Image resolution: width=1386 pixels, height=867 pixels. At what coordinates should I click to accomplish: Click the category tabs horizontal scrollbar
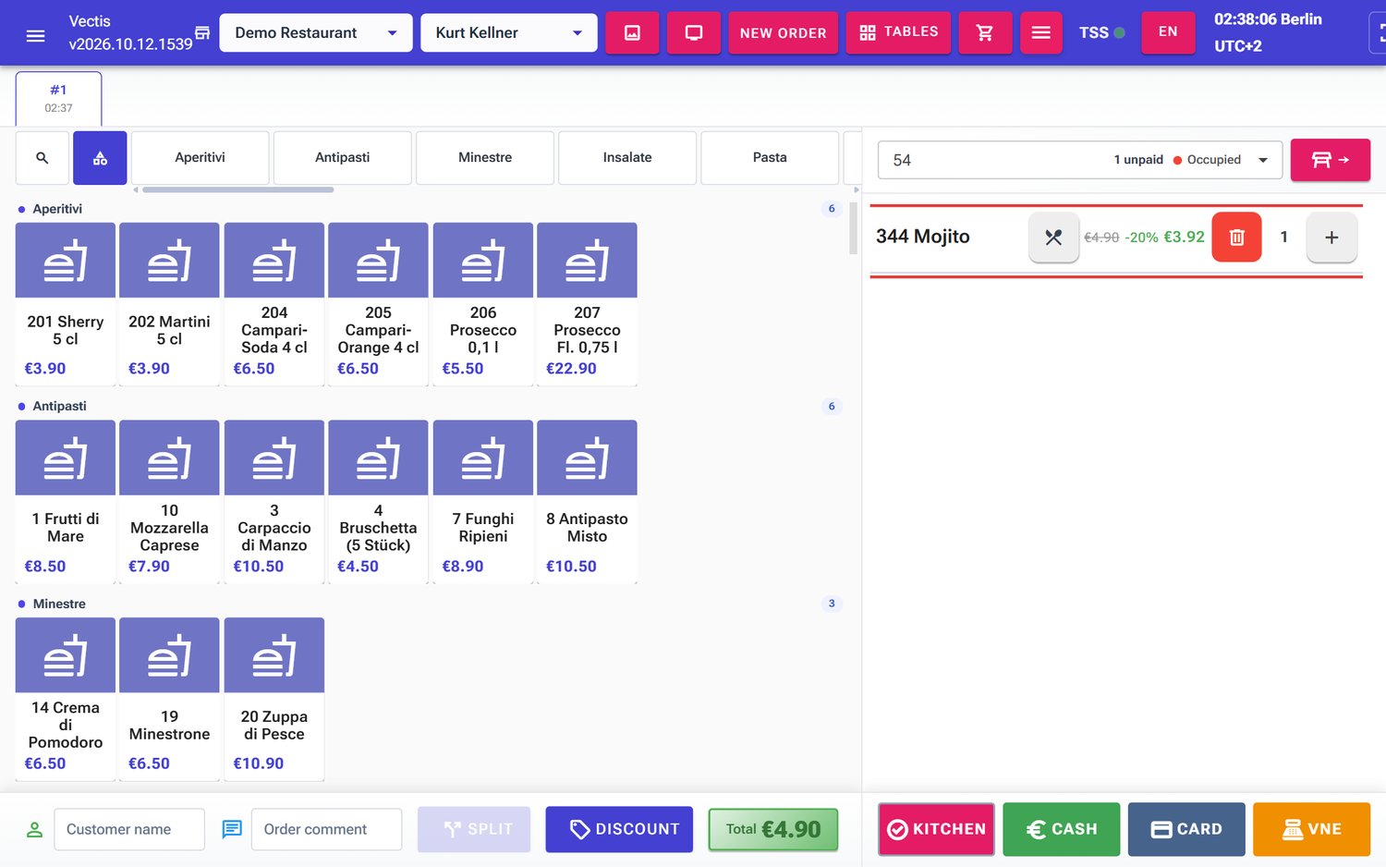tap(238, 189)
